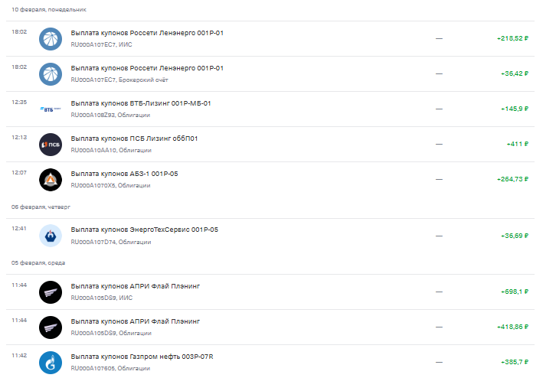Open Выплата купонов ВТБ-Лизинг 001Р-МБ-01
The image size is (543, 378).
coord(141,103)
